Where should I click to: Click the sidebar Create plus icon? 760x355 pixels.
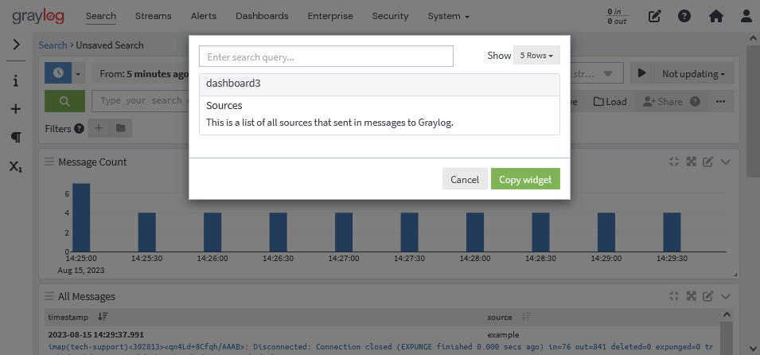click(16, 109)
